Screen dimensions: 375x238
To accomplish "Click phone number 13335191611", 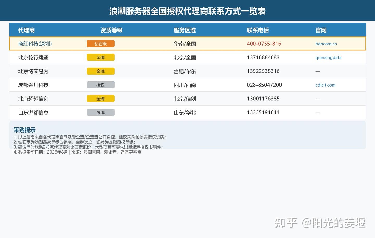I will click(263, 113).
